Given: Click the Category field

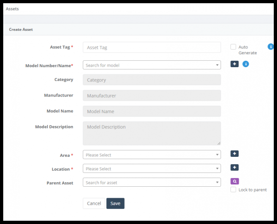Looking at the screenshot, I should point(152,80).
